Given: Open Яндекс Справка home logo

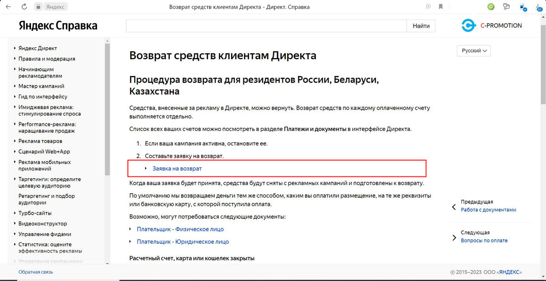Looking at the screenshot, I should [58, 25].
